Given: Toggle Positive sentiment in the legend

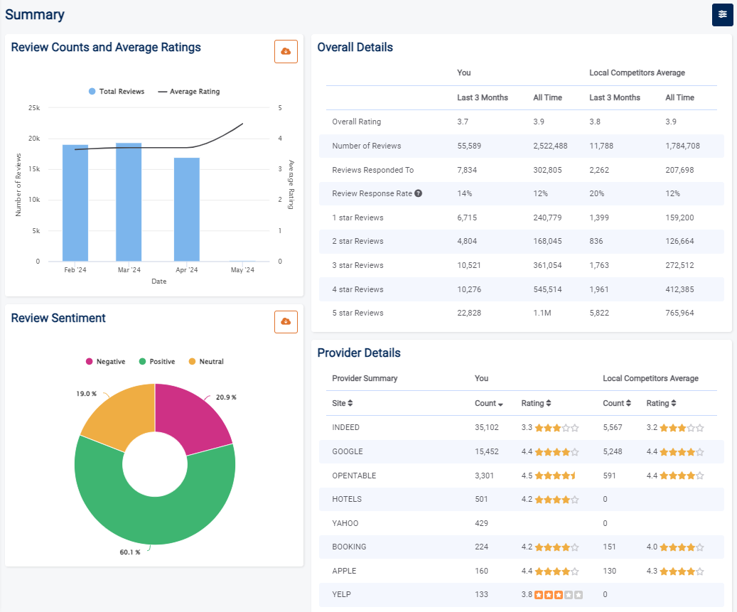Looking at the screenshot, I should click(x=156, y=362).
